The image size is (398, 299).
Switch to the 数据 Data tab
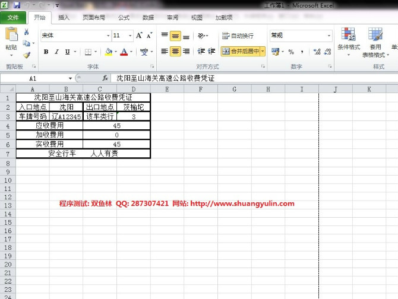(148, 17)
